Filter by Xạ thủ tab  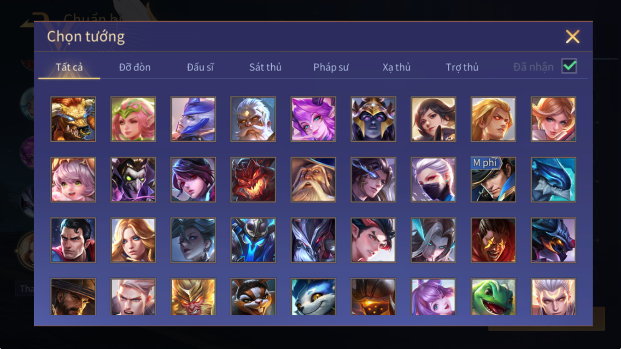click(396, 67)
